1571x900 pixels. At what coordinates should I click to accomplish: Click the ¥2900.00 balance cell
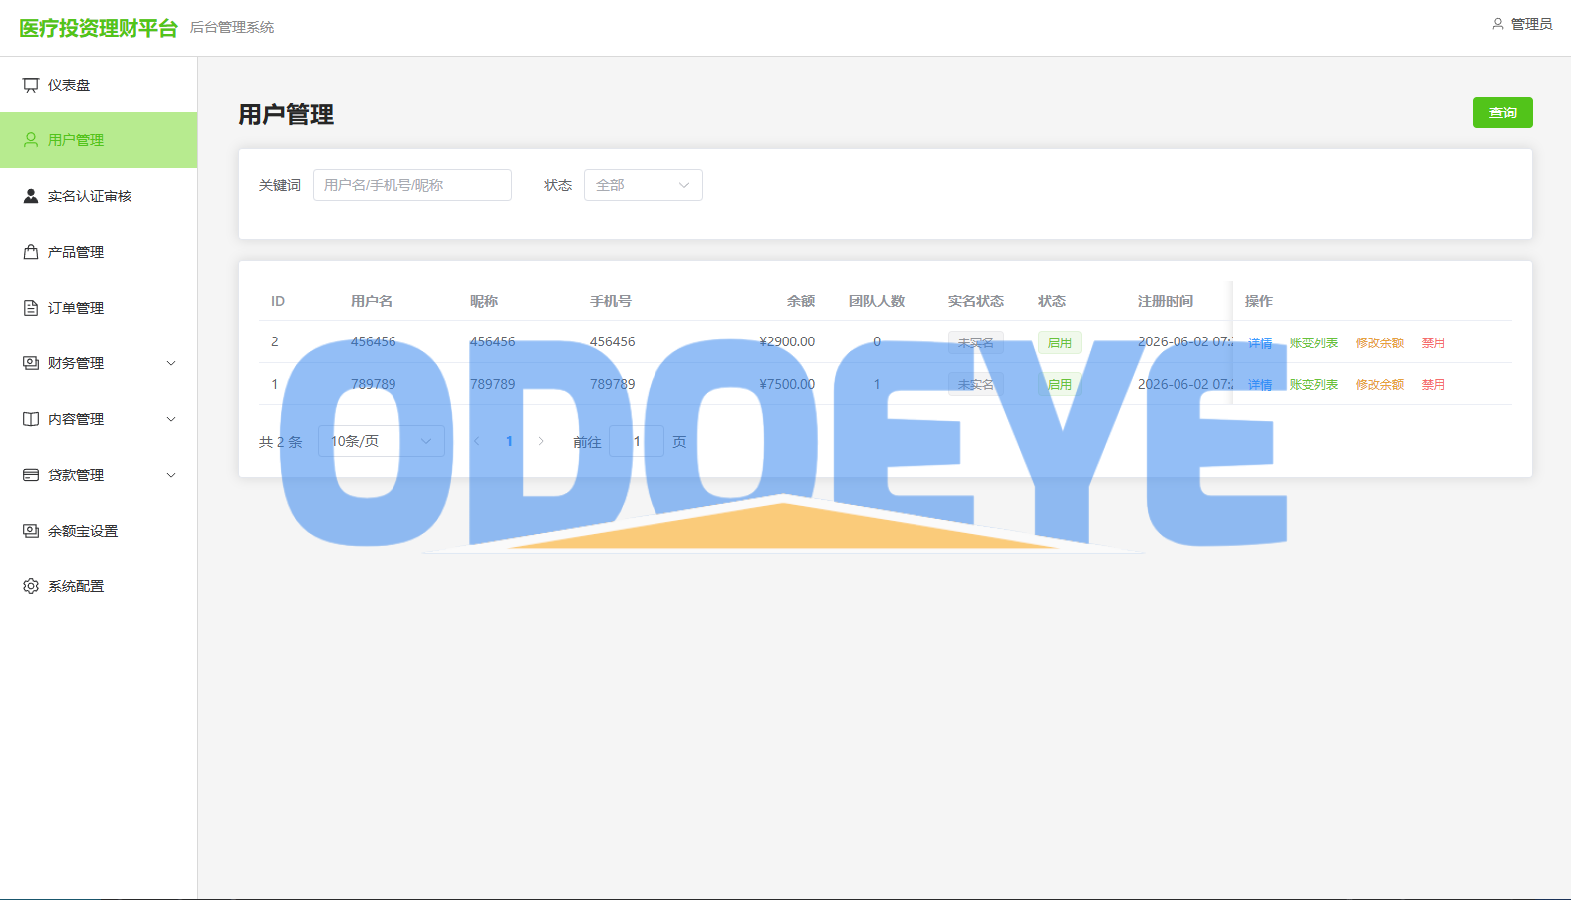tap(787, 341)
